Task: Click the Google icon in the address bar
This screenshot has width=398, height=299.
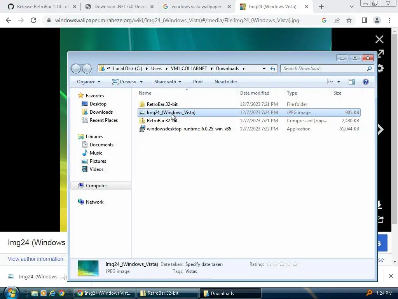Action: pos(324,20)
